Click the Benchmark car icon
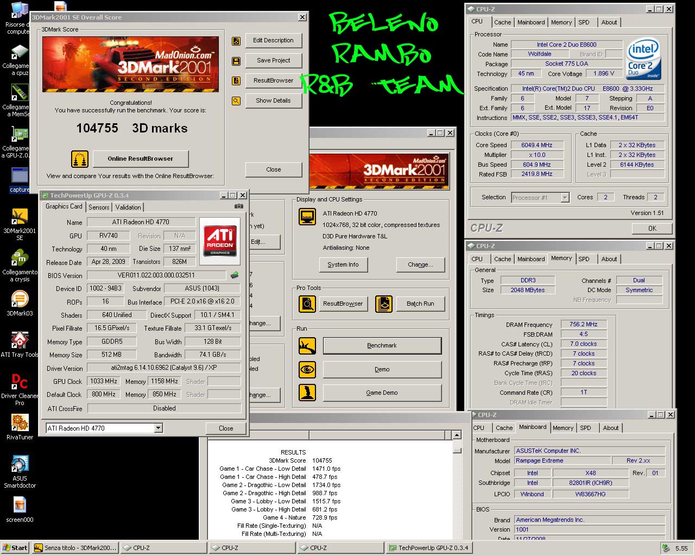 (307, 346)
